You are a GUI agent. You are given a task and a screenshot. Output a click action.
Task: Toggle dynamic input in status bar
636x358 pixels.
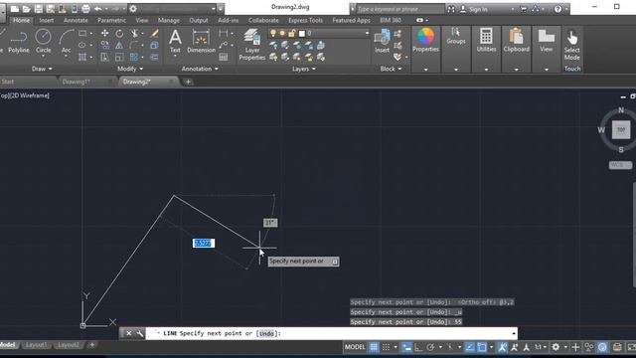point(406,347)
